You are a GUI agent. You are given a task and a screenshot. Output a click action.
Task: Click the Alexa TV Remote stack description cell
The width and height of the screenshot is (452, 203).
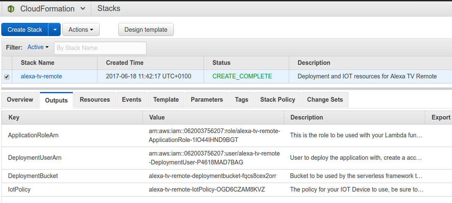[367, 76]
